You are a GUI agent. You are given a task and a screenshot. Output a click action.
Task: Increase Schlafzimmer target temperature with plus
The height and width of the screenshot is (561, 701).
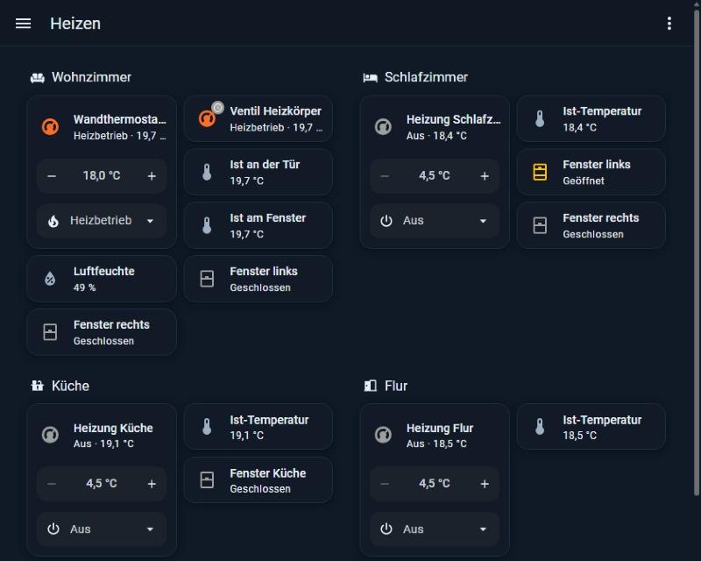pyautogui.click(x=485, y=176)
